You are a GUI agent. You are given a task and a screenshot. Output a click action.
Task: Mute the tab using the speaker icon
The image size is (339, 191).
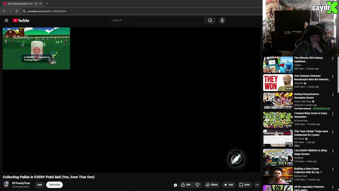[x=36, y=4]
